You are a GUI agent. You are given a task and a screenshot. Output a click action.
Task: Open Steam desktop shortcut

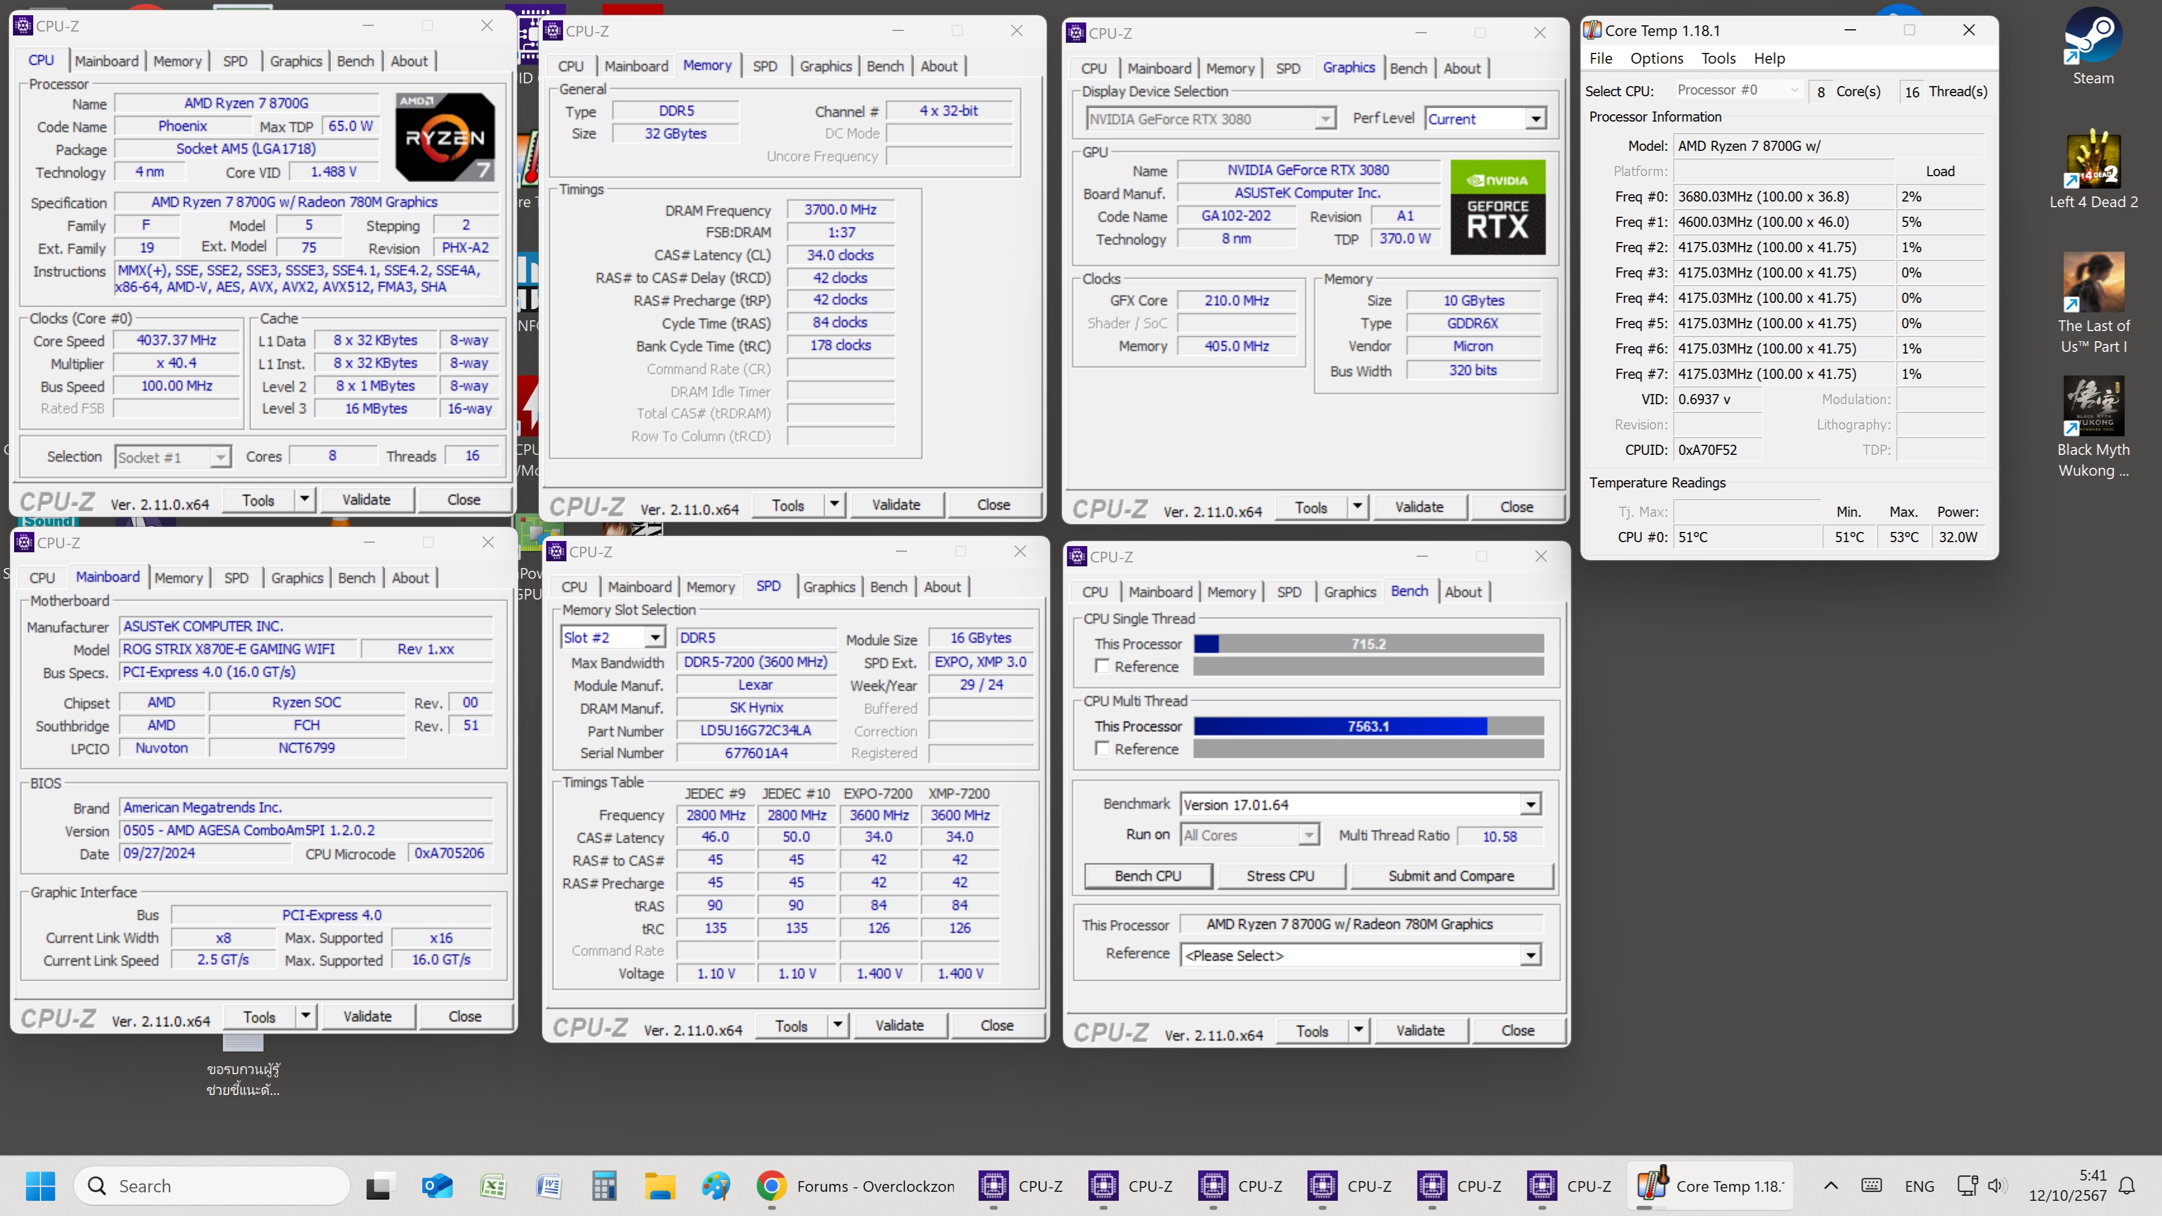point(2092,46)
